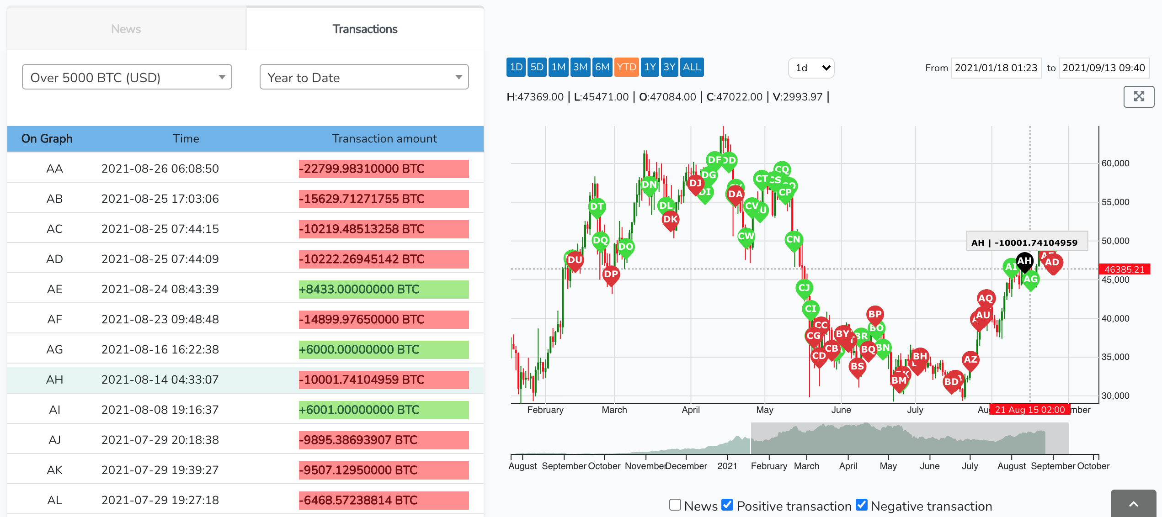Open the Year to Date dropdown
Image resolution: width=1162 pixels, height=517 pixels.
coord(364,77)
